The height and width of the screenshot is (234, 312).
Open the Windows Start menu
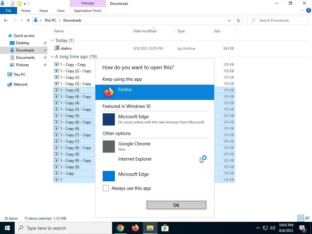tap(7, 228)
